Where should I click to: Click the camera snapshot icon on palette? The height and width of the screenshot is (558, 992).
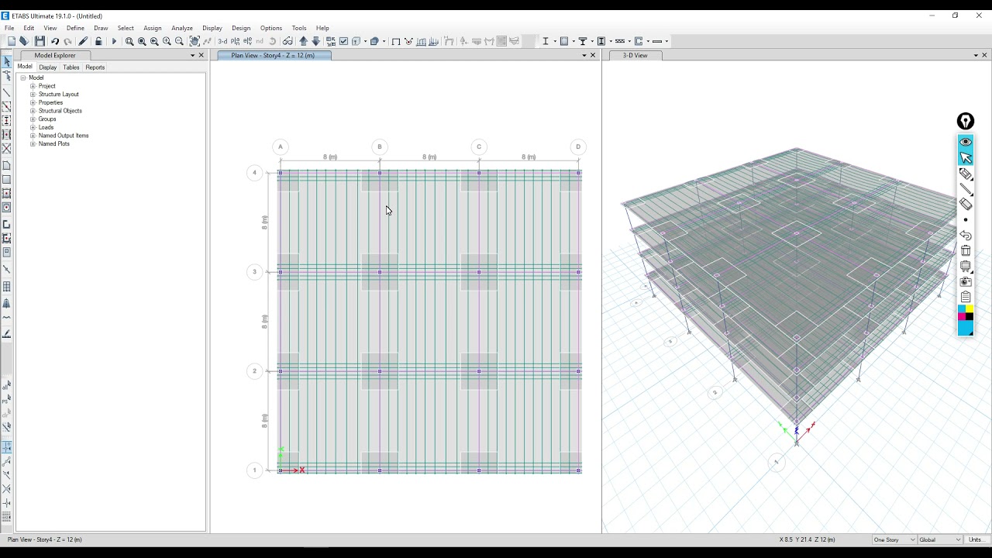[966, 281]
